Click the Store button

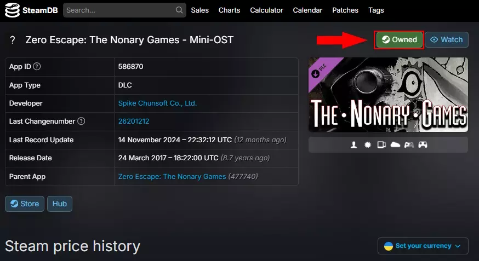[x=24, y=204]
